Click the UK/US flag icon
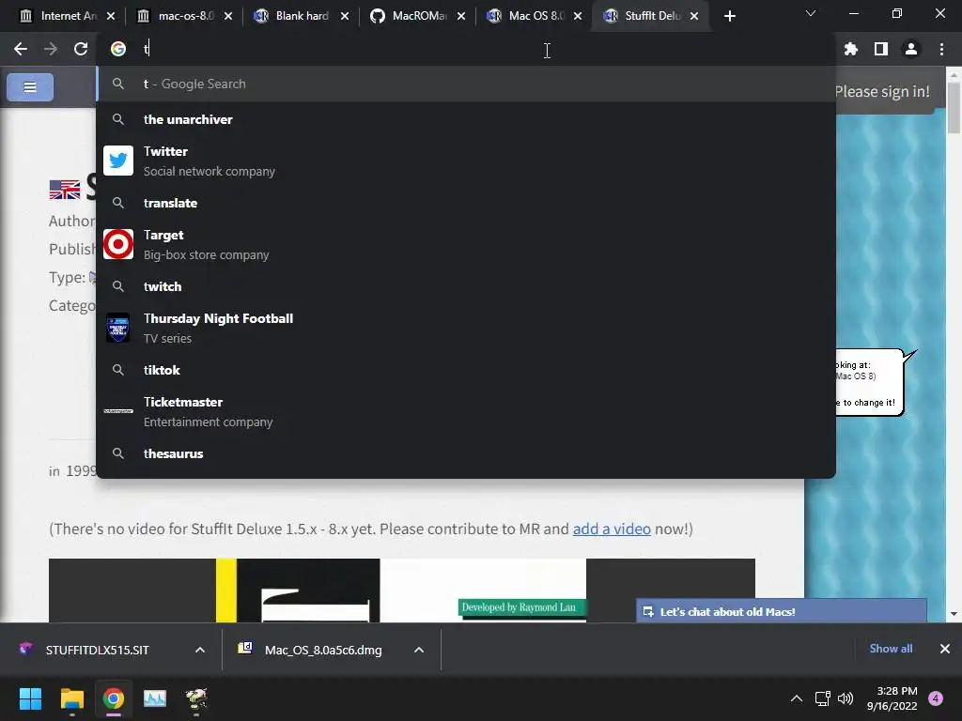This screenshot has height=721, width=962. (65, 190)
